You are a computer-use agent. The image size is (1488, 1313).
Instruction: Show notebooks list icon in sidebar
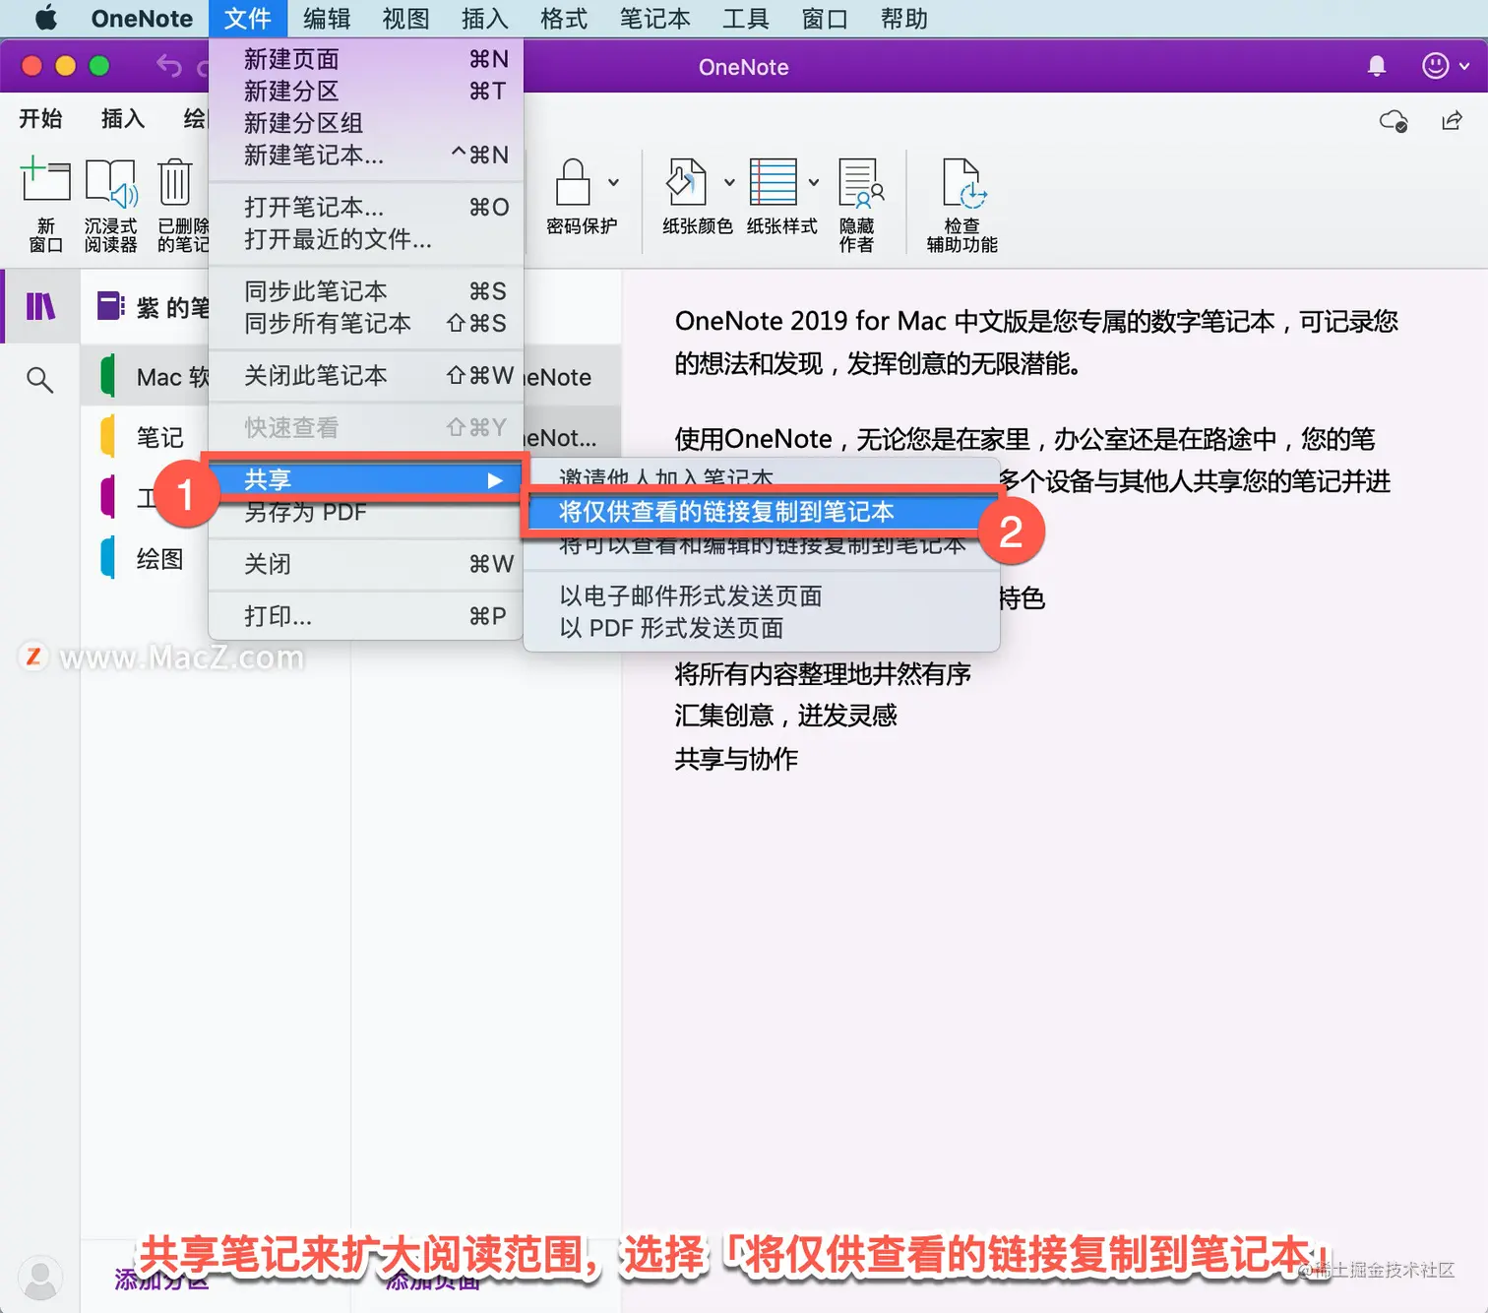[40, 306]
